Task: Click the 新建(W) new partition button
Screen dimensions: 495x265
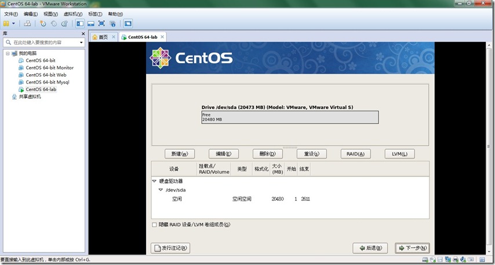Action: pos(180,154)
